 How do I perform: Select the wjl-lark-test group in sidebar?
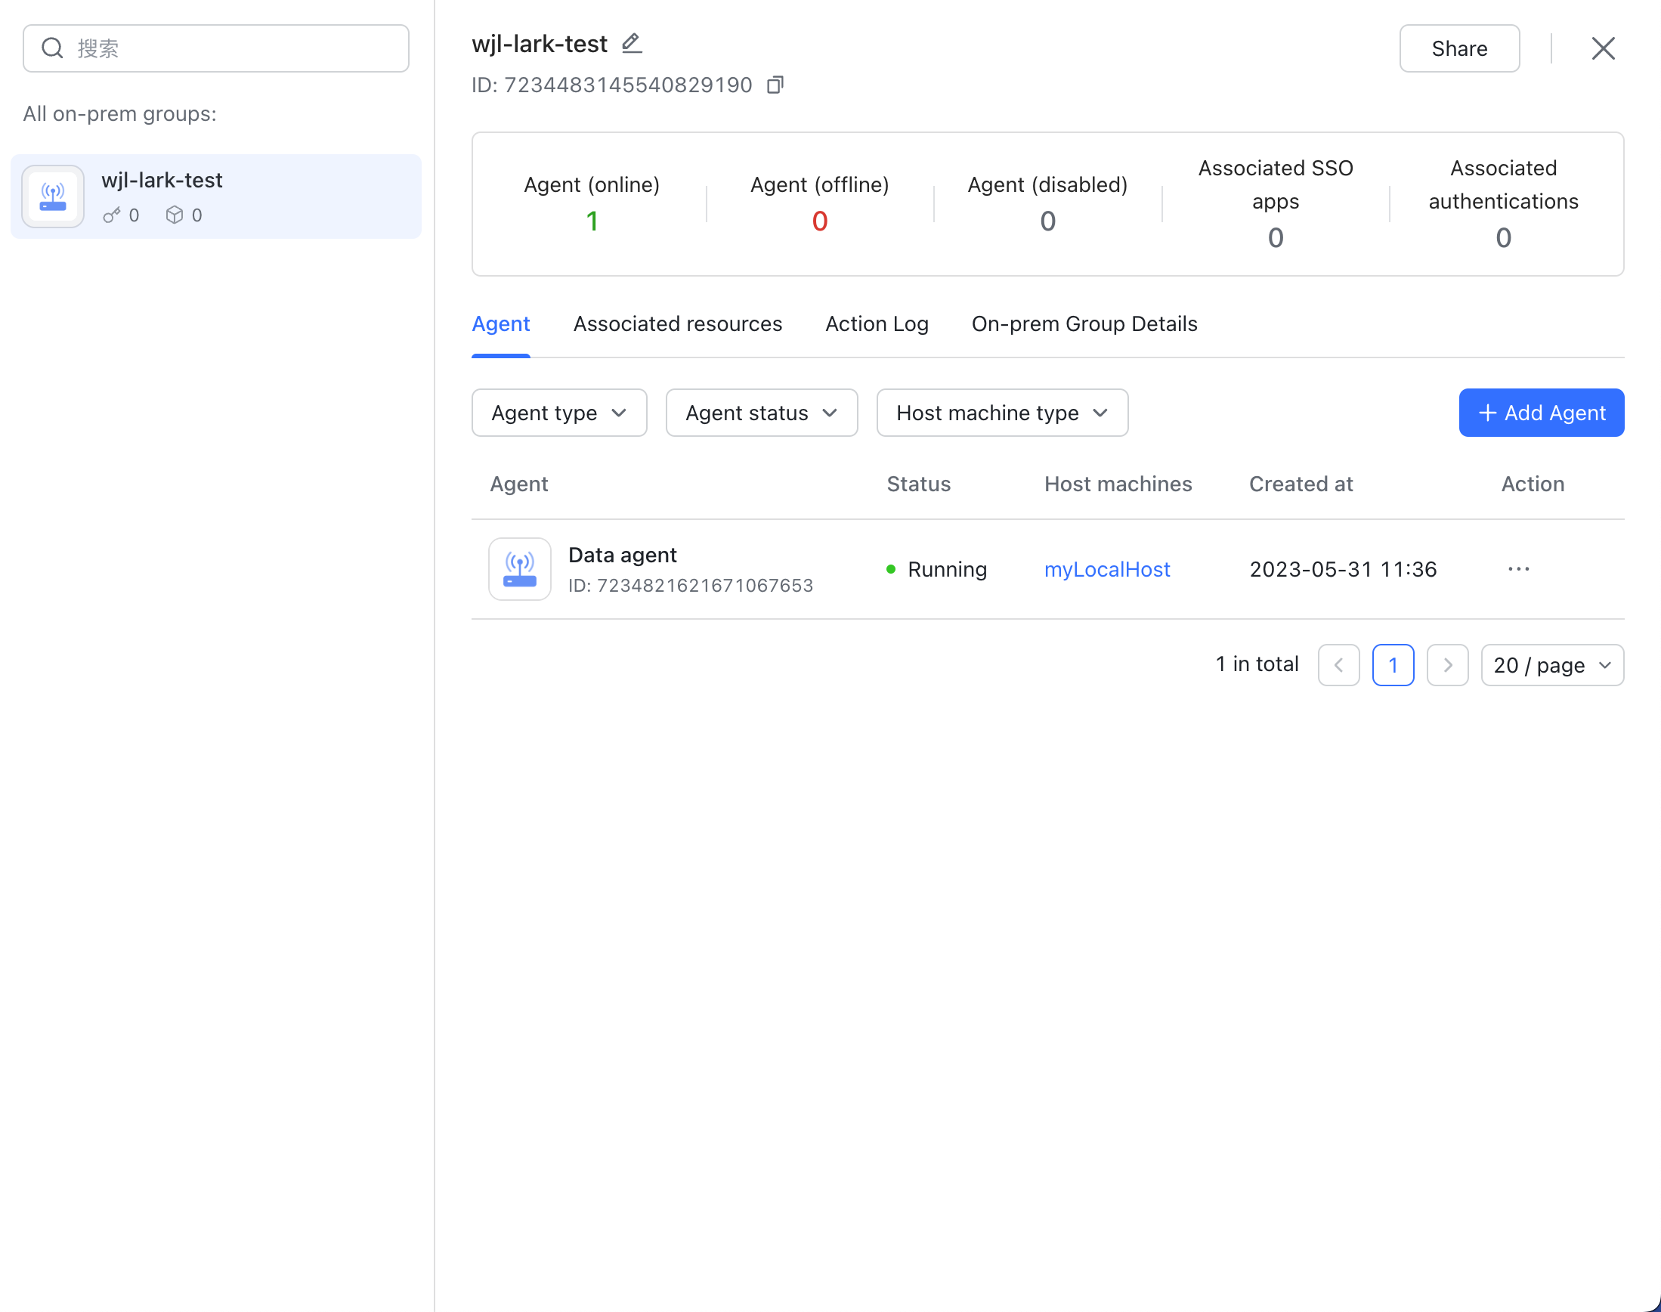[x=216, y=196]
